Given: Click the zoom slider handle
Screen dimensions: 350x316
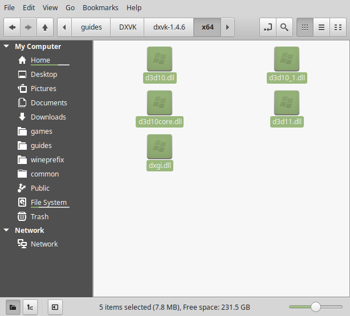Looking at the screenshot, I should 316,307.
